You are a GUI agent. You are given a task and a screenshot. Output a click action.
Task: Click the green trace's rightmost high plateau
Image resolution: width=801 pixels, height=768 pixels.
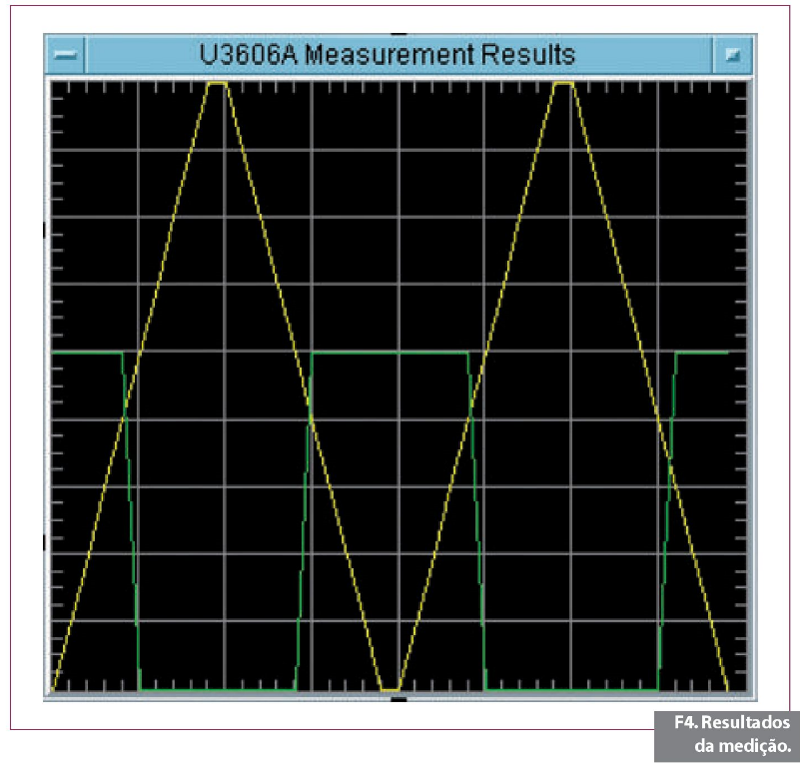pos(702,353)
